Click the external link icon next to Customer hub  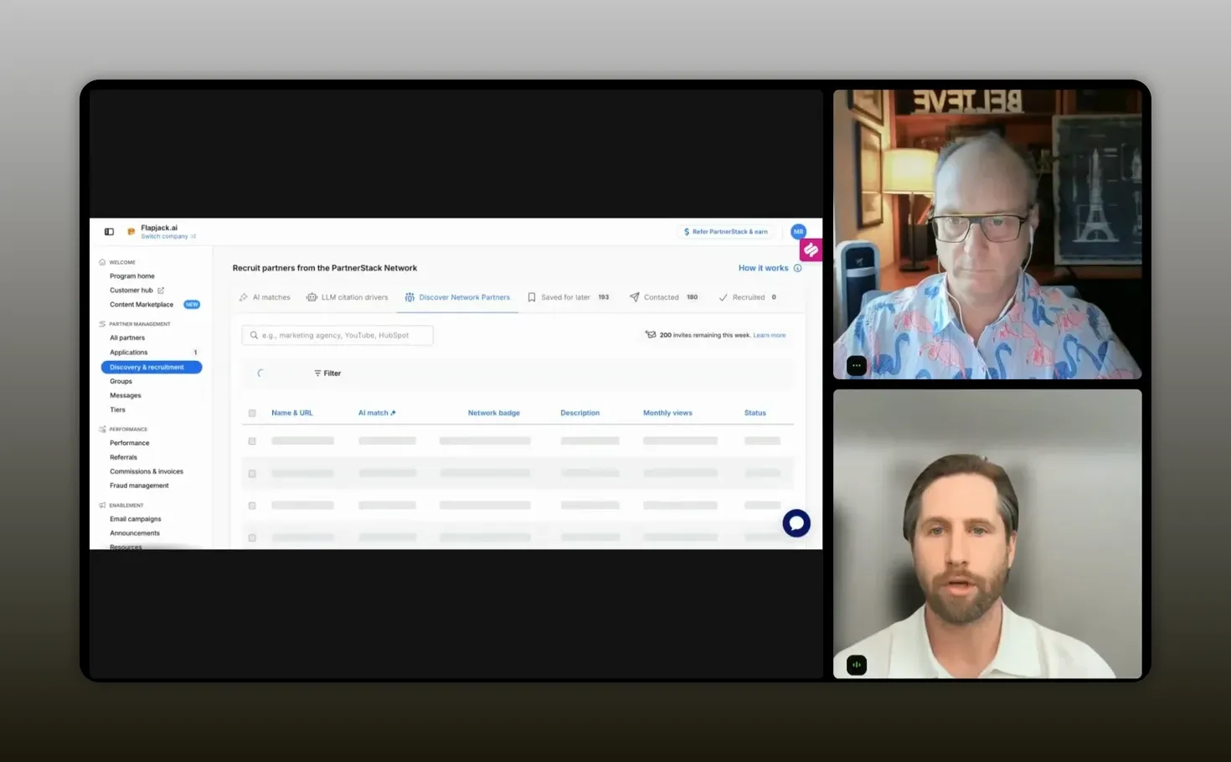pyautogui.click(x=161, y=291)
